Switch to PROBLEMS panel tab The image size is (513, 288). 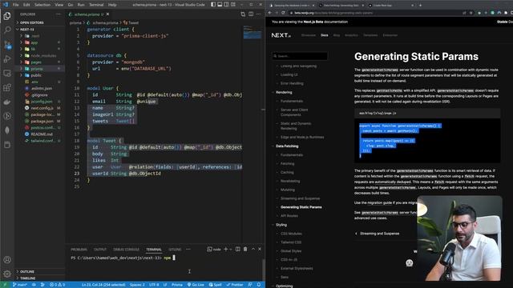(x=79, y=250)
